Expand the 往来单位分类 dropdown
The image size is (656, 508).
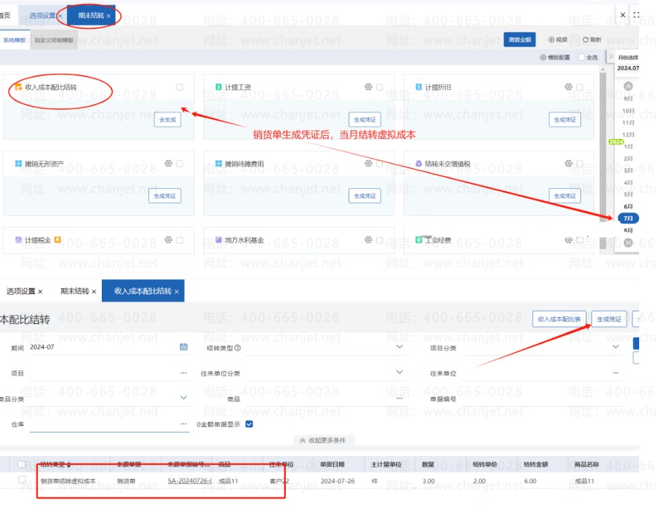point(400,372)
